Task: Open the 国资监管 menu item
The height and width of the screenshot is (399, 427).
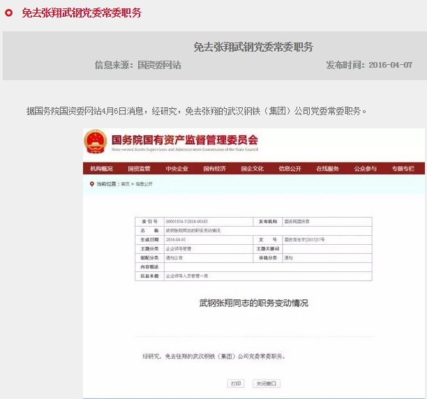Action: pos(139,169)
